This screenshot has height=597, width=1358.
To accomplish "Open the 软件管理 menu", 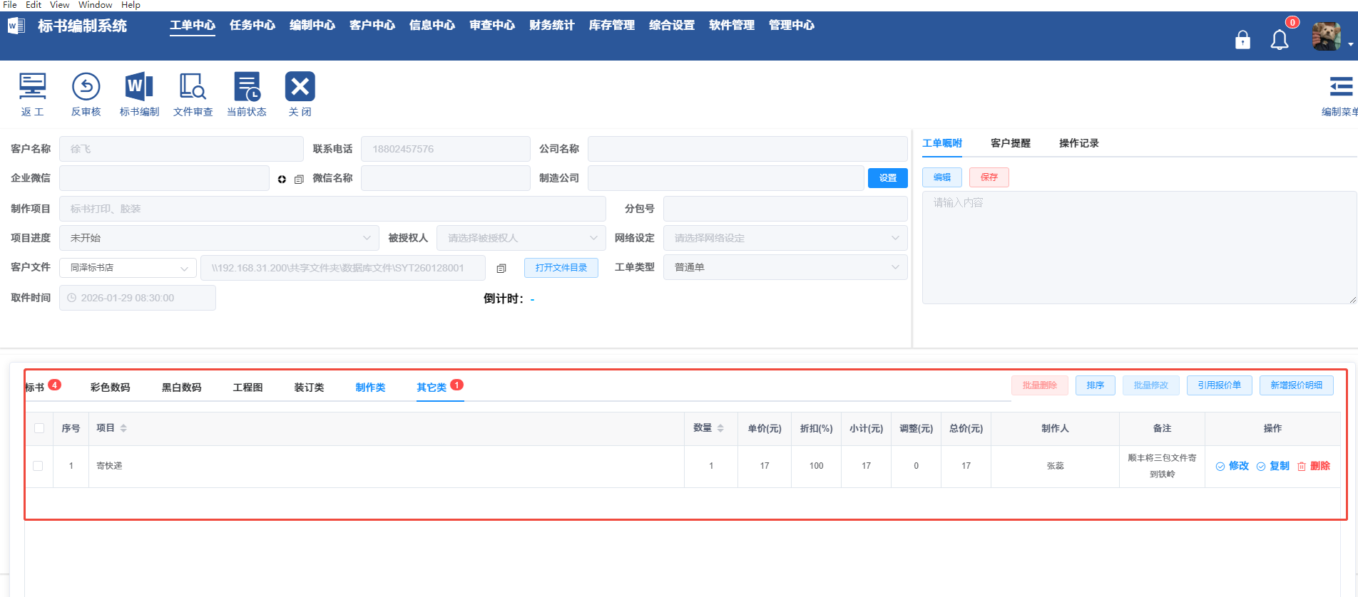I will coord(732,26).
